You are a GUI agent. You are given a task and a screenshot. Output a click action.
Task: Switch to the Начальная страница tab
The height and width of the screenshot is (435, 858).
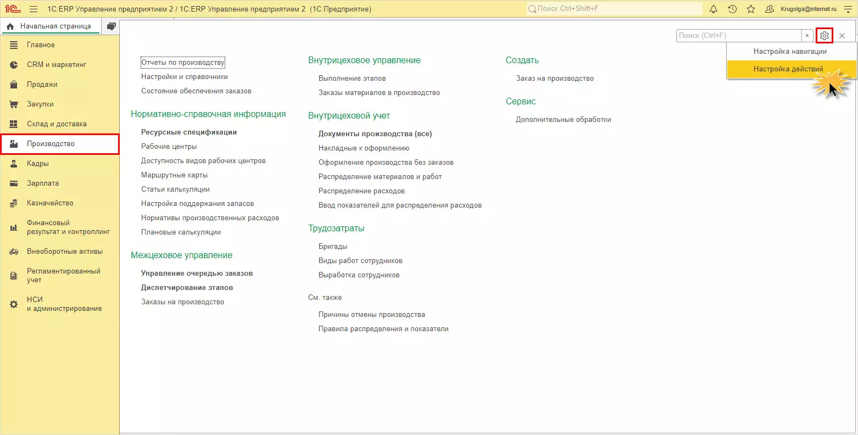point(50,26)
